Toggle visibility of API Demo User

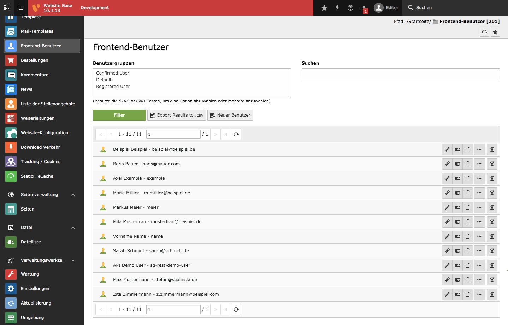457,265
